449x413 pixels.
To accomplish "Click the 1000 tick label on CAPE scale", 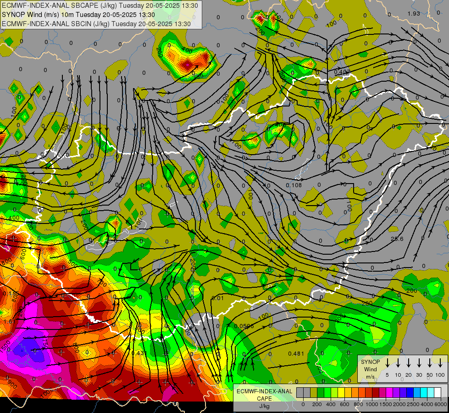I will [372, 404].
